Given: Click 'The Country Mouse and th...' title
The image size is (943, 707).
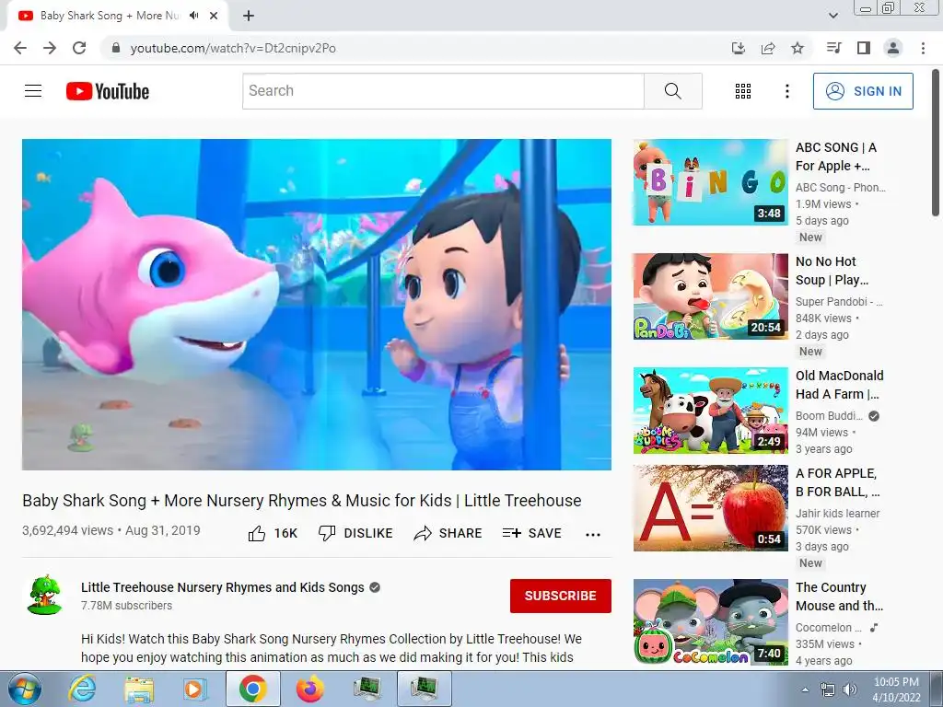Looking at the screenshot, I should tap(839, 597).
